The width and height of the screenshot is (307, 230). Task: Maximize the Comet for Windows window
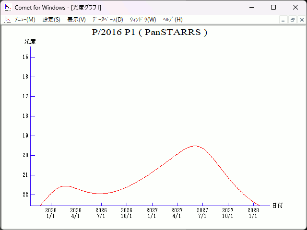[x=273, y=8]
